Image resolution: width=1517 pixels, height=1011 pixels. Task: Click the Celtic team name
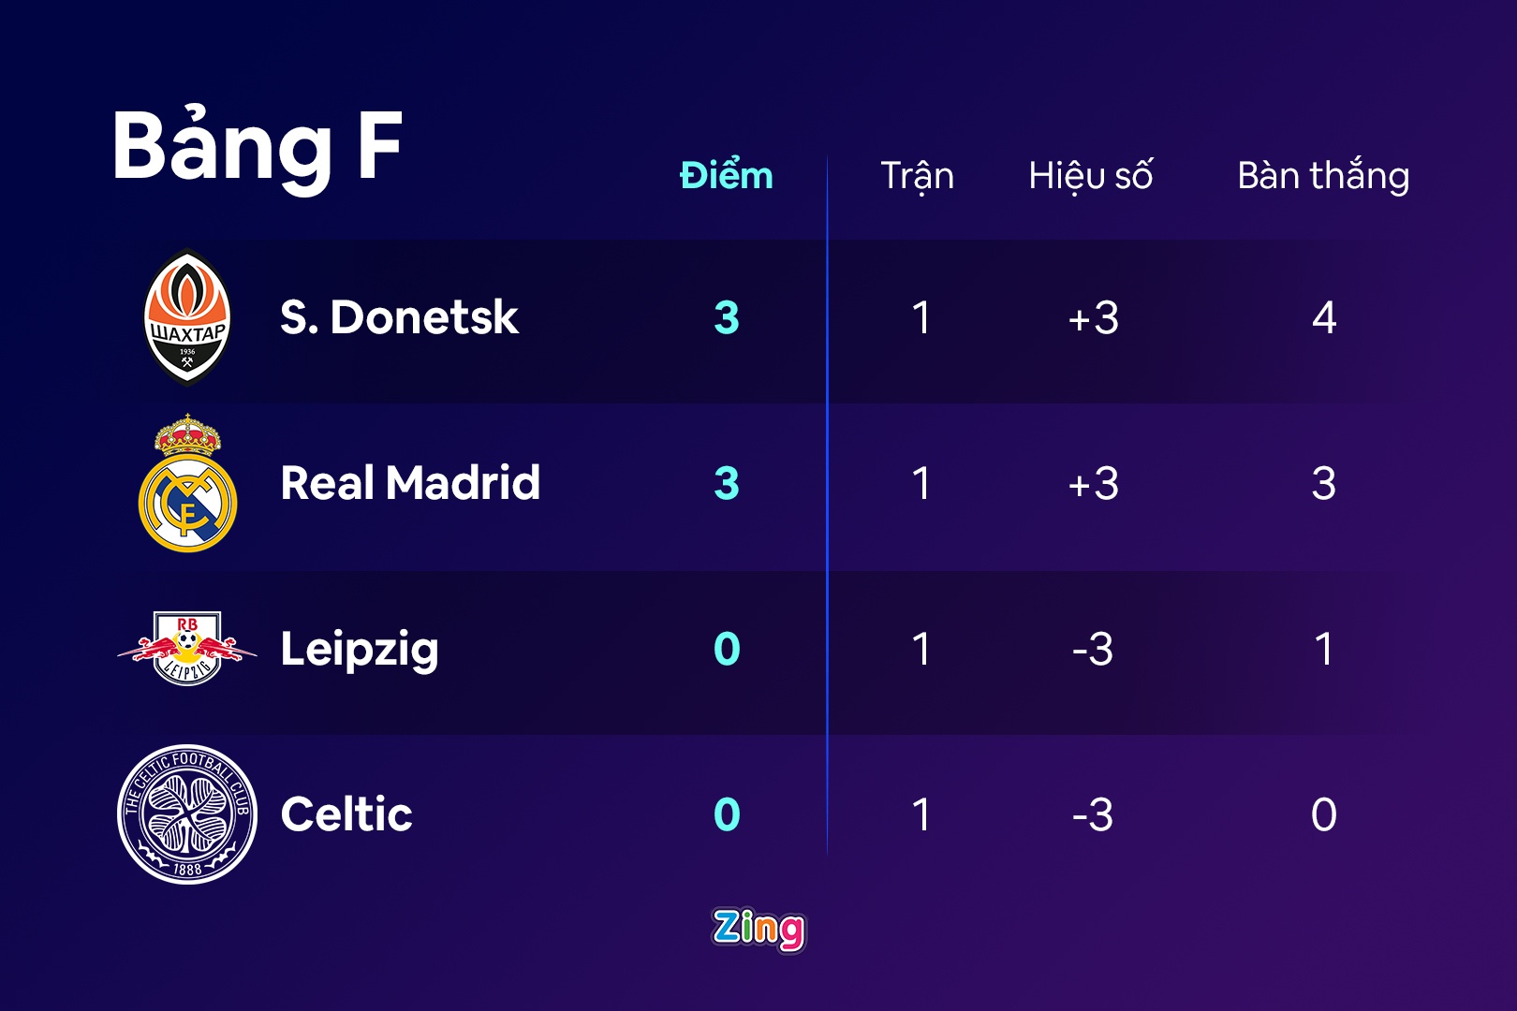[x=346, y=814]
